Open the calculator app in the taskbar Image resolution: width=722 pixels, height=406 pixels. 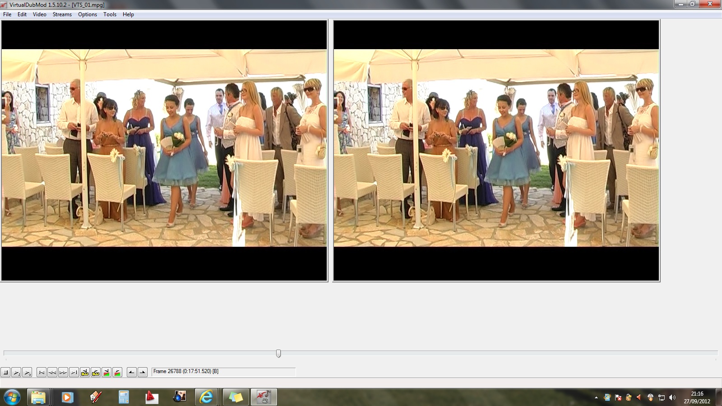pos(123,397)
